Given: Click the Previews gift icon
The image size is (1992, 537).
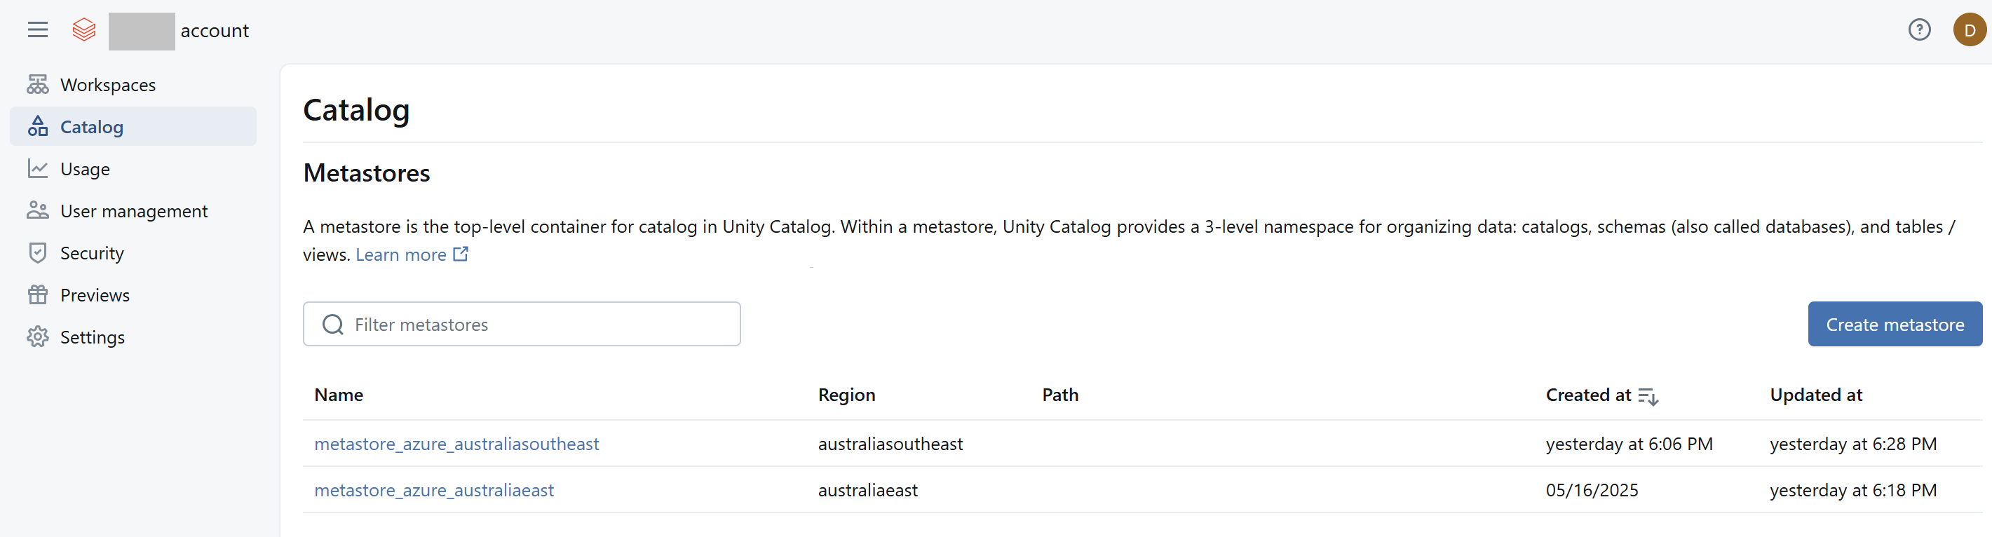Looking at the screenshot, I should [37, 294].
